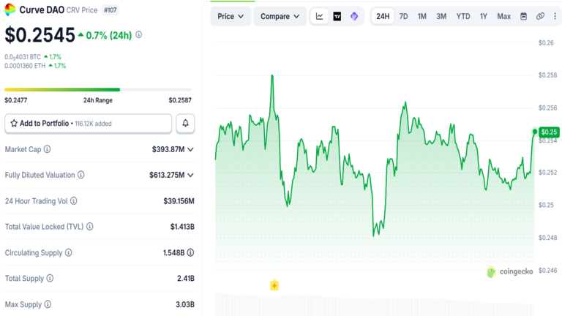
Task: Open Total Value Locked info icon
Action: [x=89, y=227]
